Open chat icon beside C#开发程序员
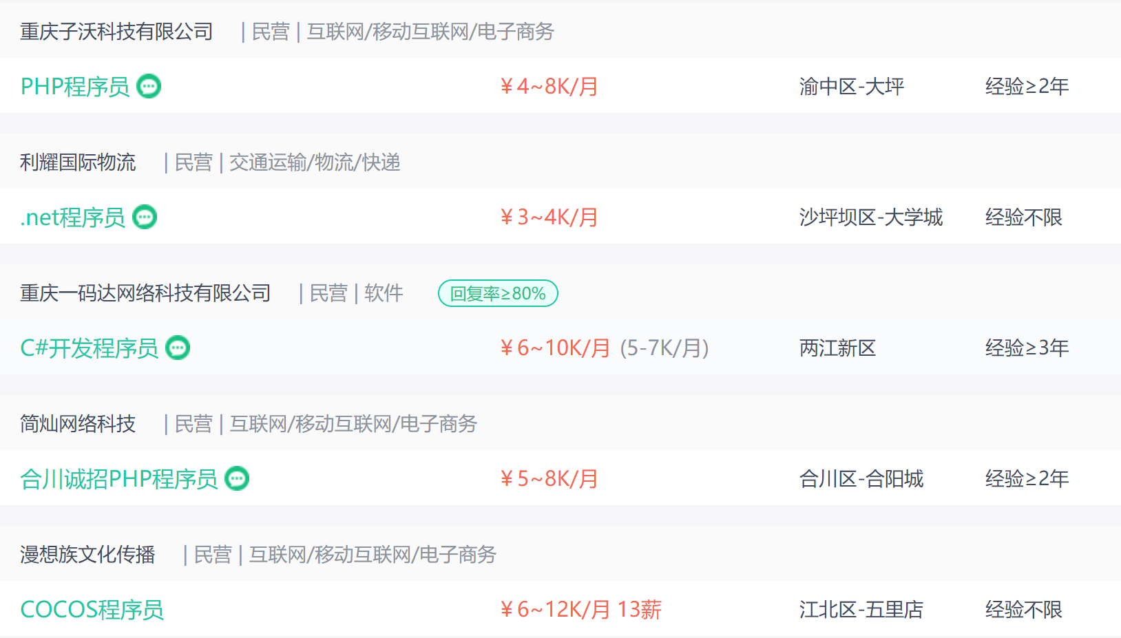1121x638 pixels. coord(178,348)
